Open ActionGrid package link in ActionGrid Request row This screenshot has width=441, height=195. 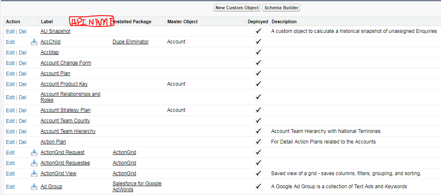(124, 152)
